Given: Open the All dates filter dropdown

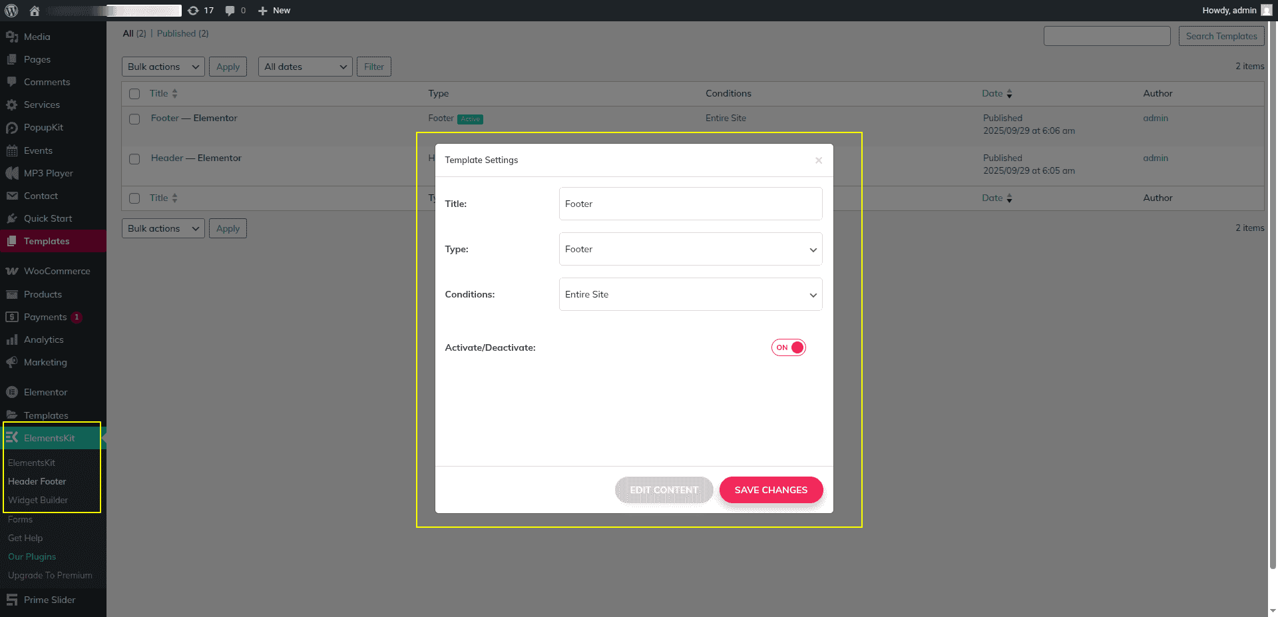Looking at the screenshot, I should click(x=305, y=67).
